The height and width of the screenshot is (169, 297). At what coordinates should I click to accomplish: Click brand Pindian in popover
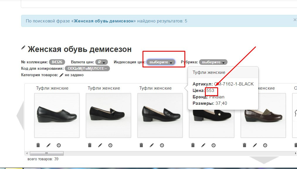click(x=217, y=97)
